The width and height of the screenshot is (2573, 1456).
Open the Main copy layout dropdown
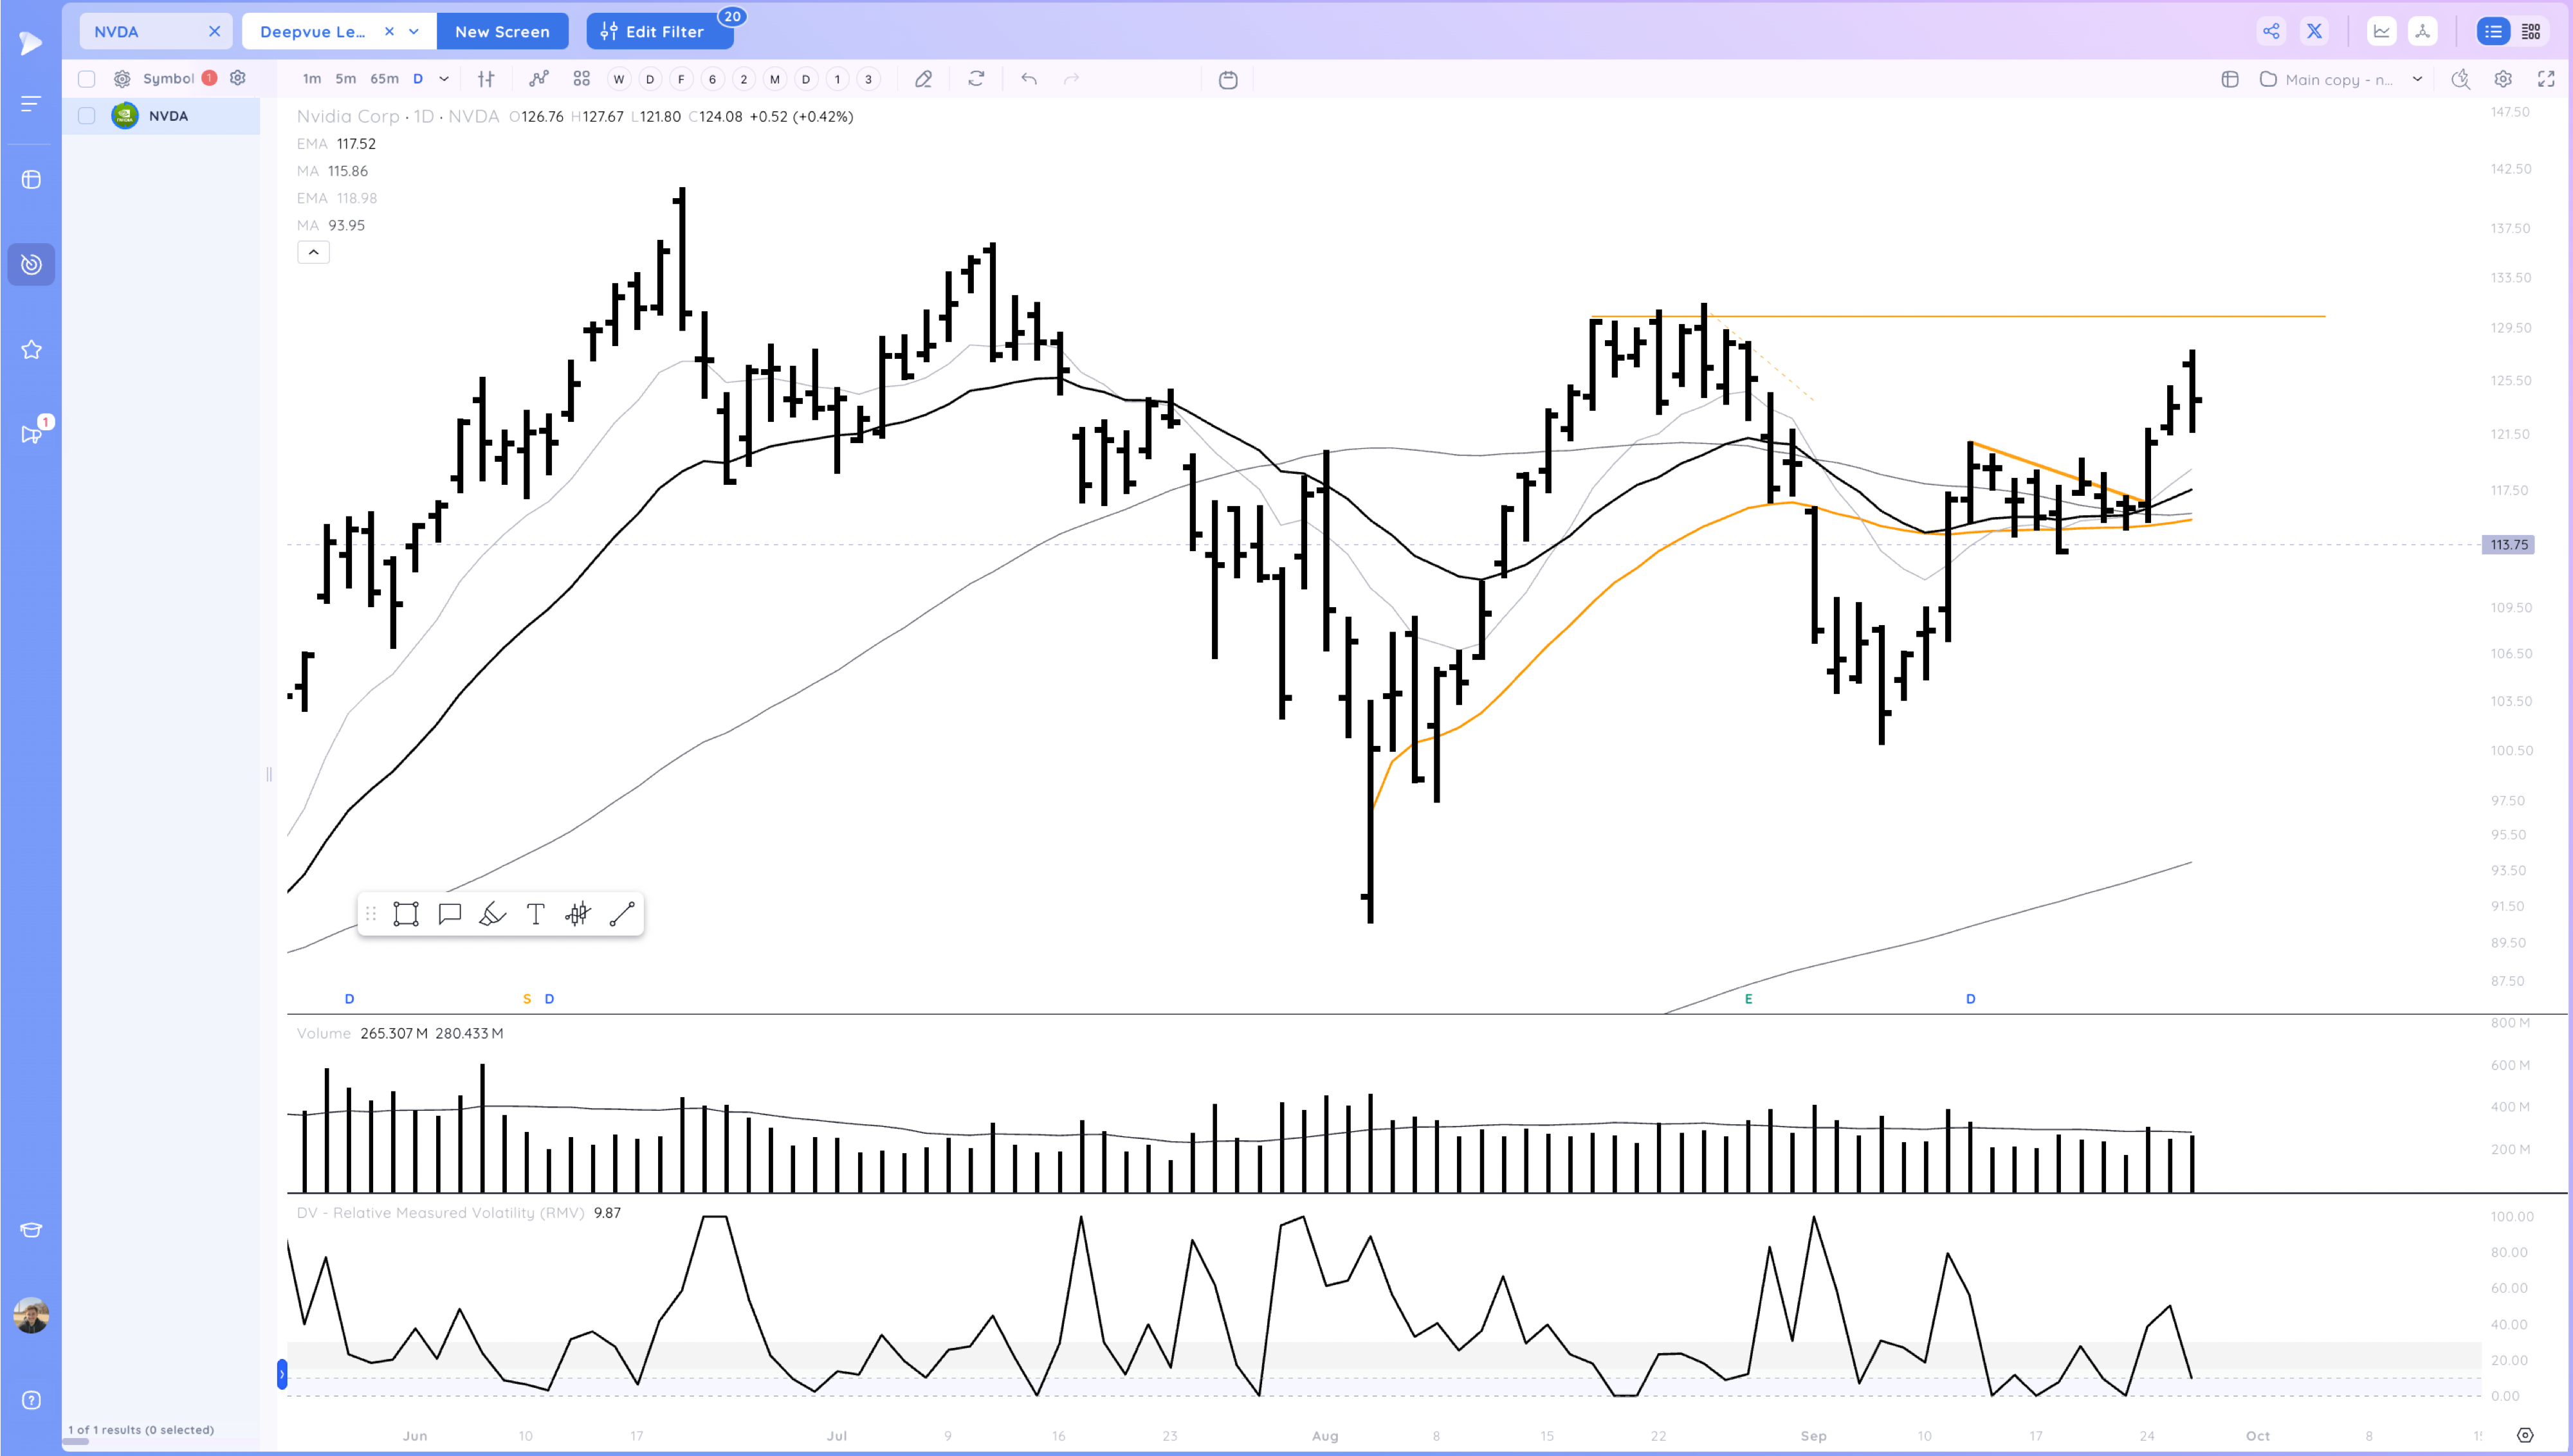[x=2417, y=79]
